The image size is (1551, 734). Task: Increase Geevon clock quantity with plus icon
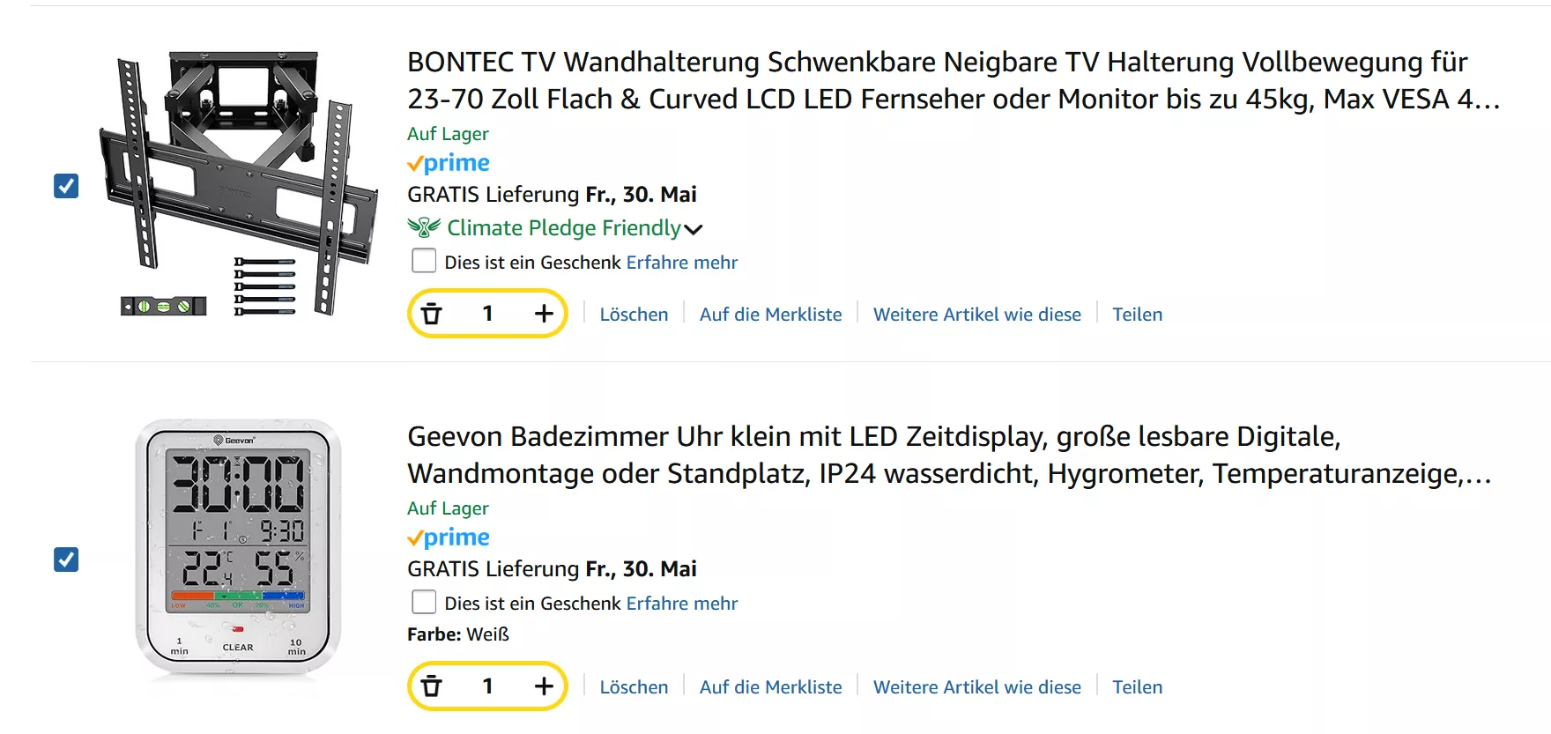point(544,686)
